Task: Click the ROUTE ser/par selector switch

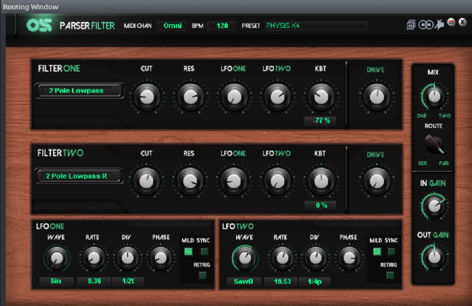Action: coord(433,144)
